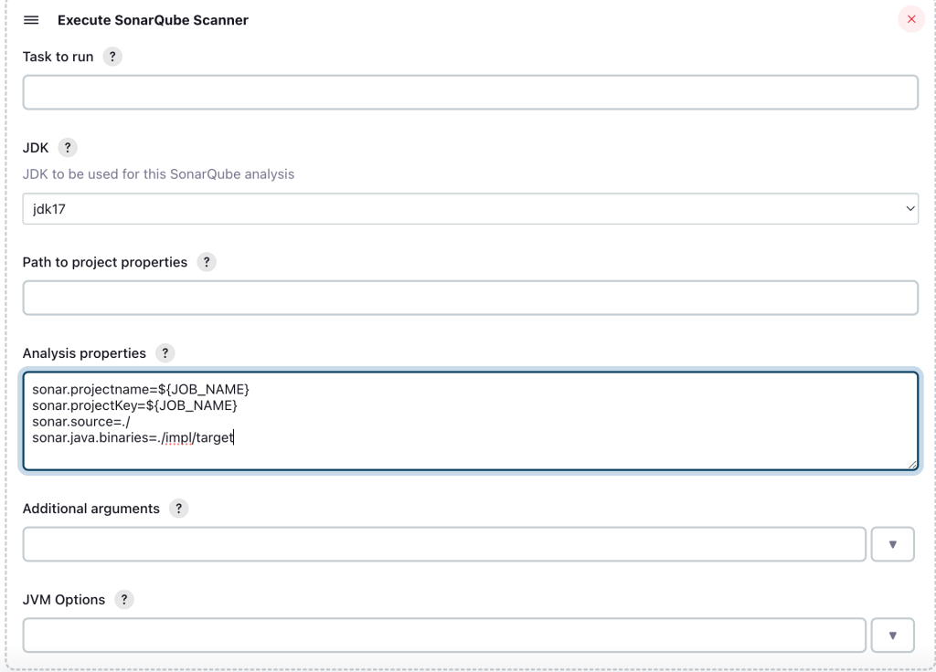
Task: Click the Execute SonarQube Scanner title
Action: (x=153, y=20)
